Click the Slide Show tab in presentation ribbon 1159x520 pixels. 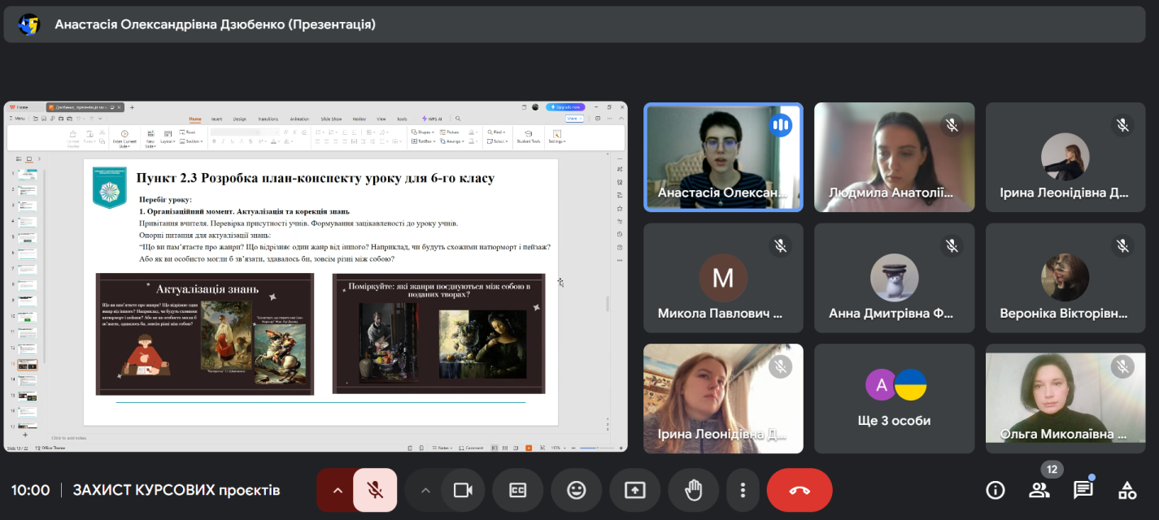tap(331, 119)
